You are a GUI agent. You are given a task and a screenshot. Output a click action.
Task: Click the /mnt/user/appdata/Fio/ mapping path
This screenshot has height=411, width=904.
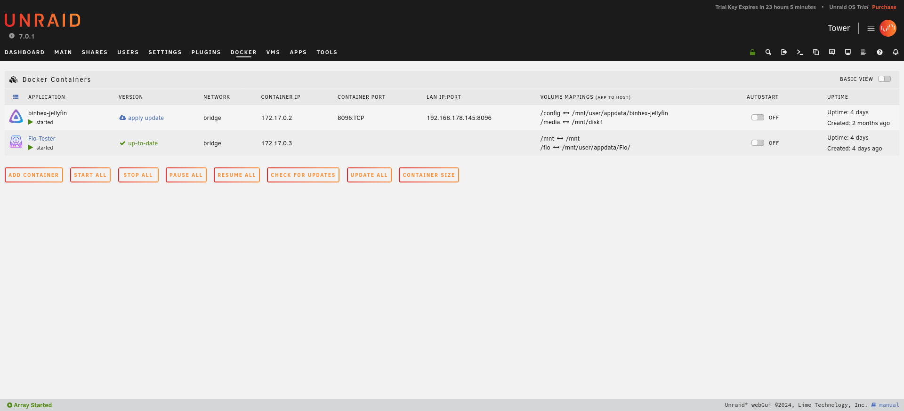click(596, 148)
